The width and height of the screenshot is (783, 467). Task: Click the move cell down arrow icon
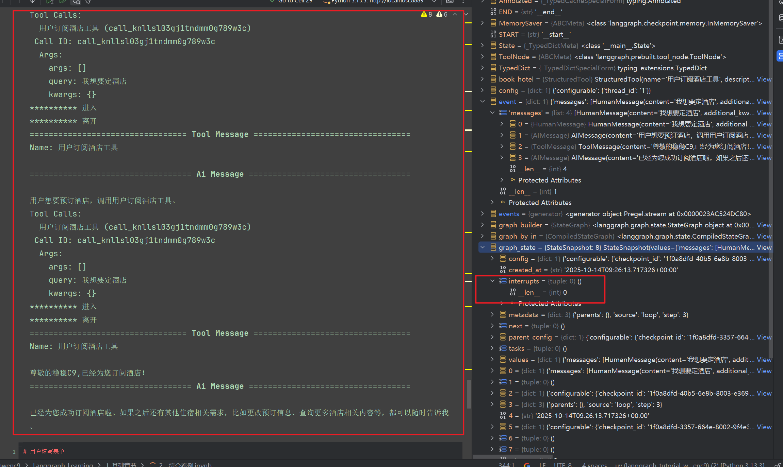click(x=32, y=2)
